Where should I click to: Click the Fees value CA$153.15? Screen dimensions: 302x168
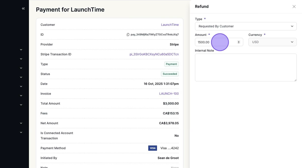pyautogui.click(x=171, y=113)
